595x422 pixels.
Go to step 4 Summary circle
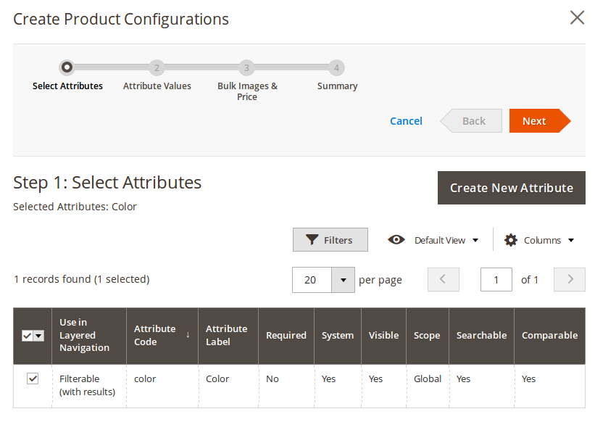tap(336, 68)
